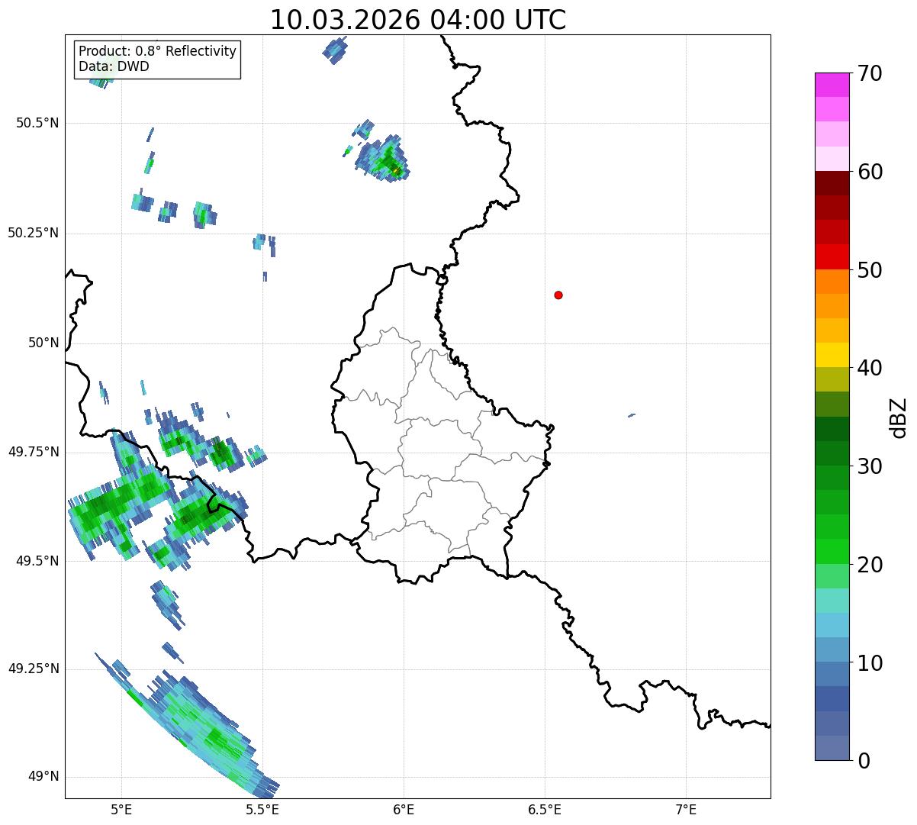This screenshot has width=917, height=825.
Task: Click the "Product: 0.8° Reflectivity" label
Action: pyautogui.click(x=158, y=51)
